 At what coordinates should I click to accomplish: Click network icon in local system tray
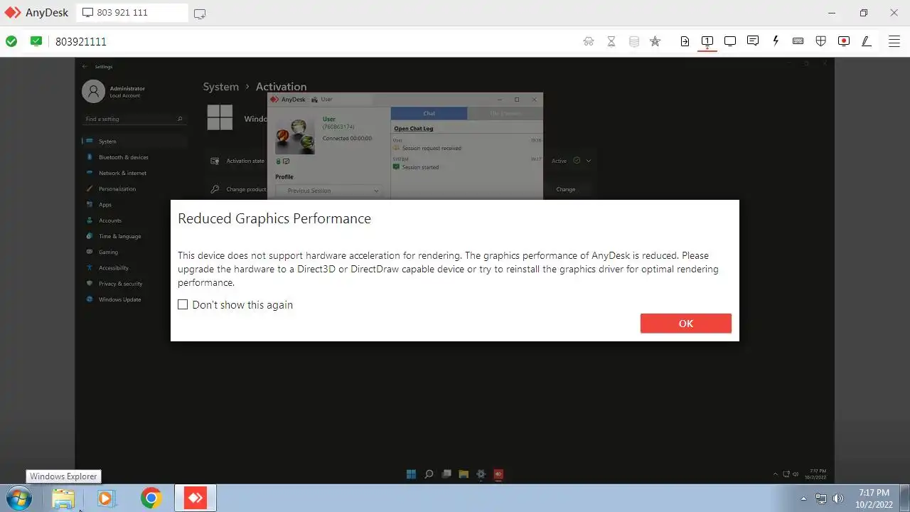821,498
